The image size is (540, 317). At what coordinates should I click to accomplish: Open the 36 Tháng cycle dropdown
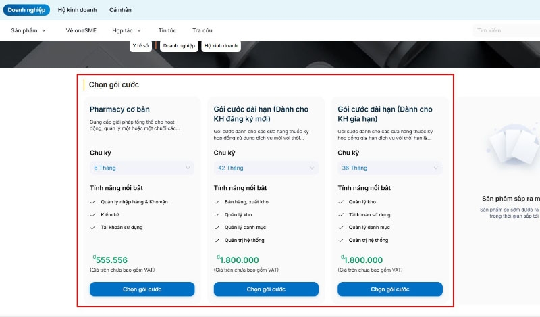pos(390,168)
